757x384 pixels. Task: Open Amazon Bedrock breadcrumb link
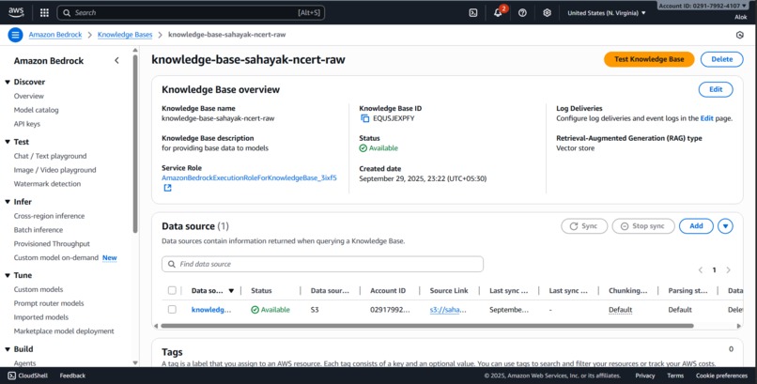pyautogui.click(x=55, y=35)
